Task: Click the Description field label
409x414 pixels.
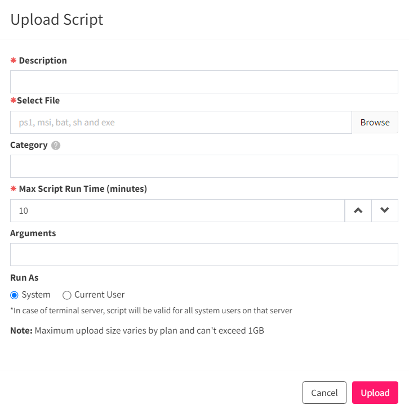Action: click(43, 60)
